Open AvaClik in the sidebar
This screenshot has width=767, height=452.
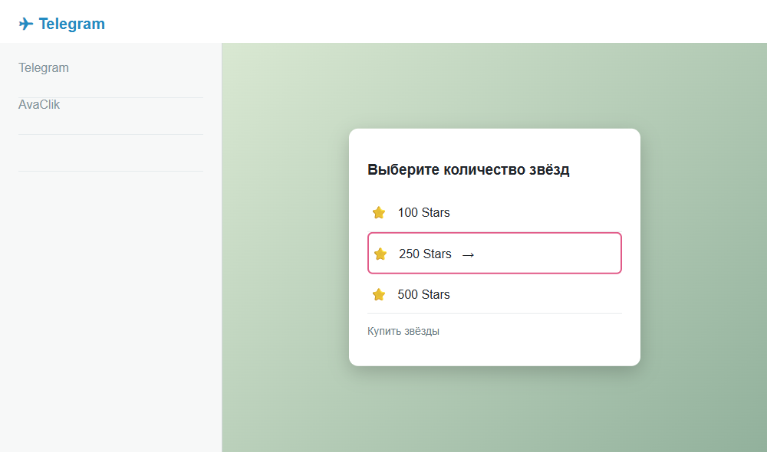(39, 104)
